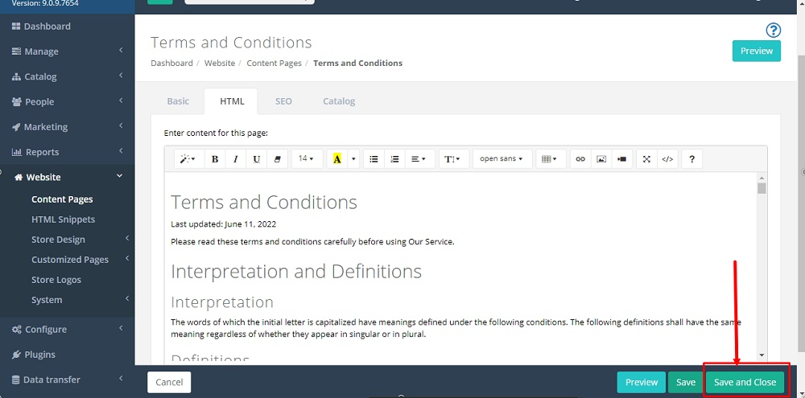Click the 'Last updated: June 11, 2022' text

223,224
